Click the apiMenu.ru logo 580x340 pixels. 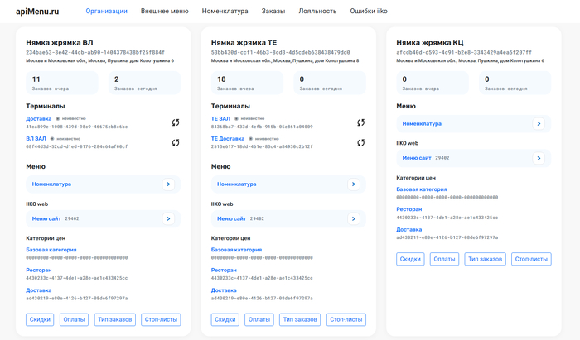click(x=37, y=12)
